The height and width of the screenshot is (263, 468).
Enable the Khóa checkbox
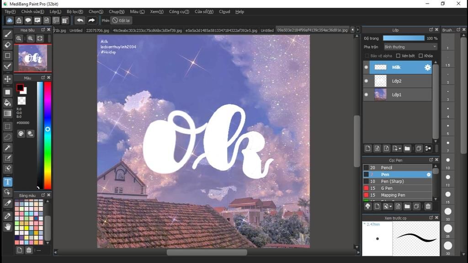click(x=420, y=56)
